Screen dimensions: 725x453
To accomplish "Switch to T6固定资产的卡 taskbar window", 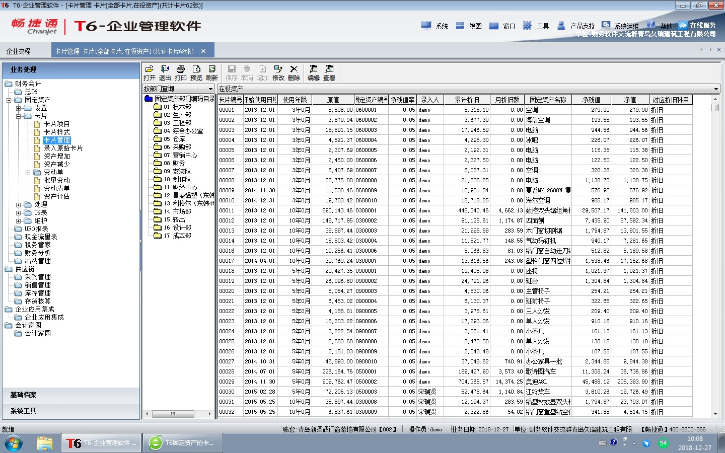I will [183, 443].
